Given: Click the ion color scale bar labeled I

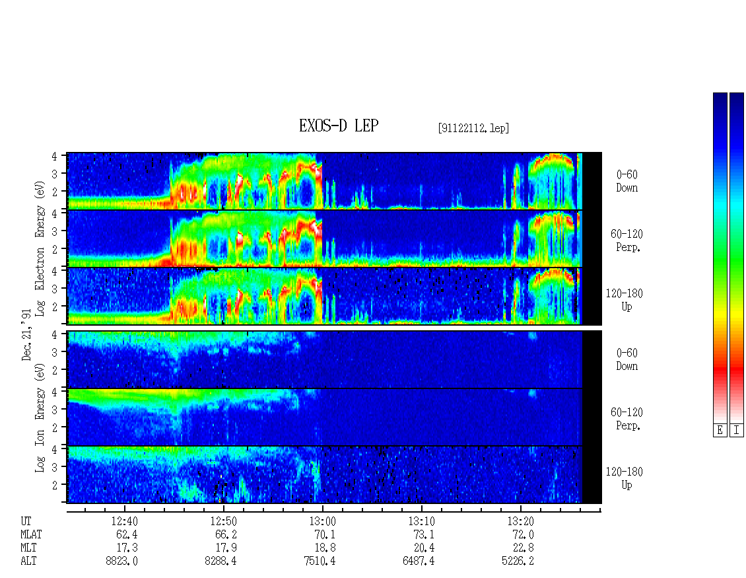Looking at the screenshot, I should tap(737, 258).
